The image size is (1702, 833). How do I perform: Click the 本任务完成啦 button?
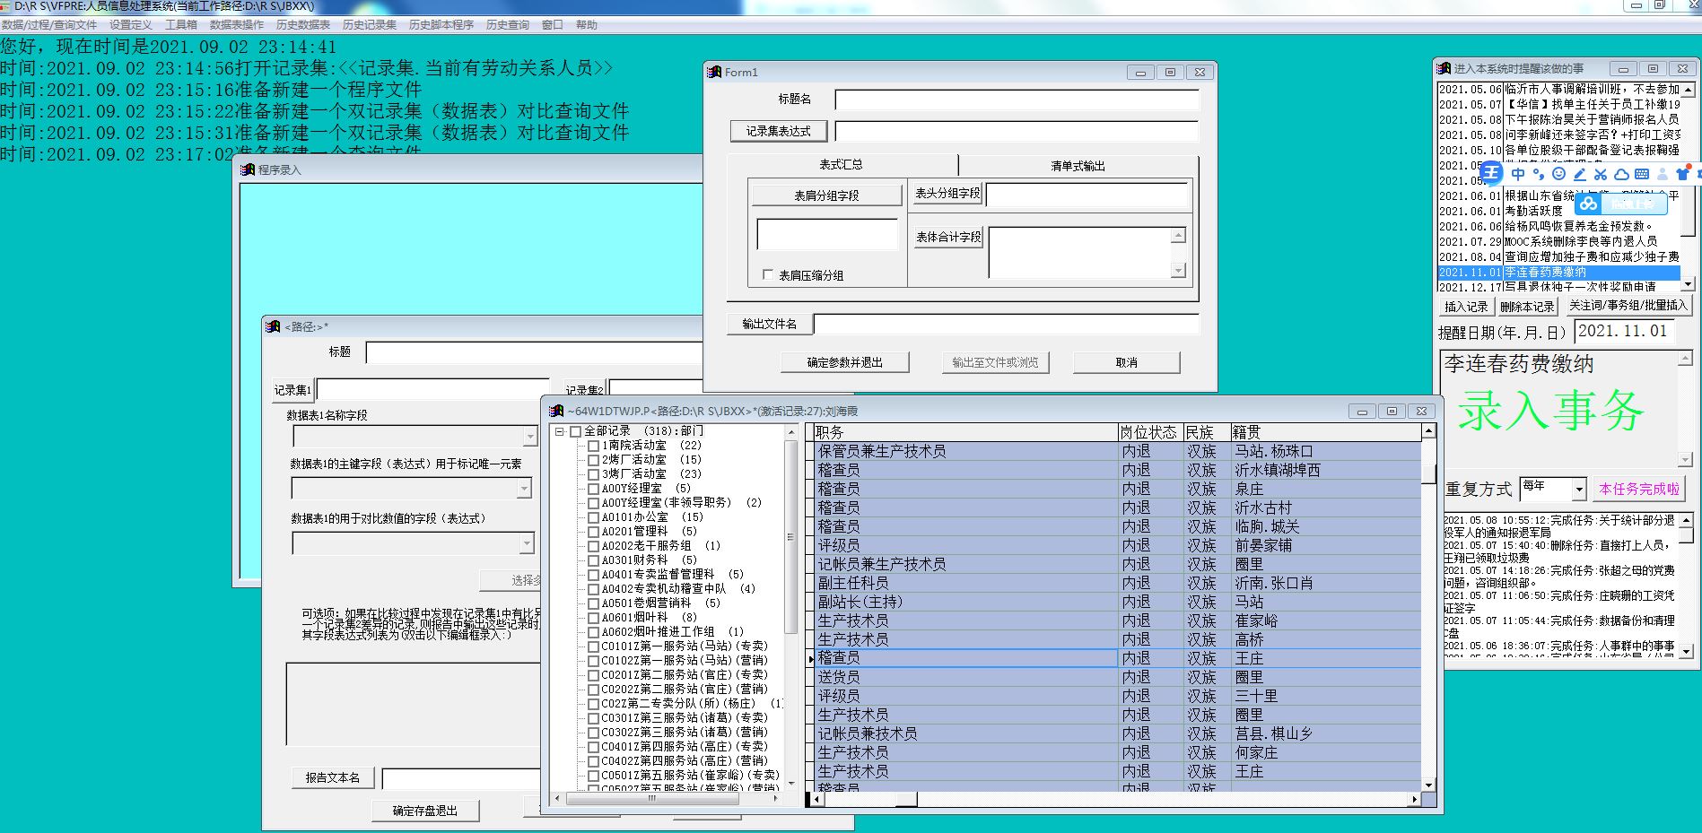pos(1639,489)
